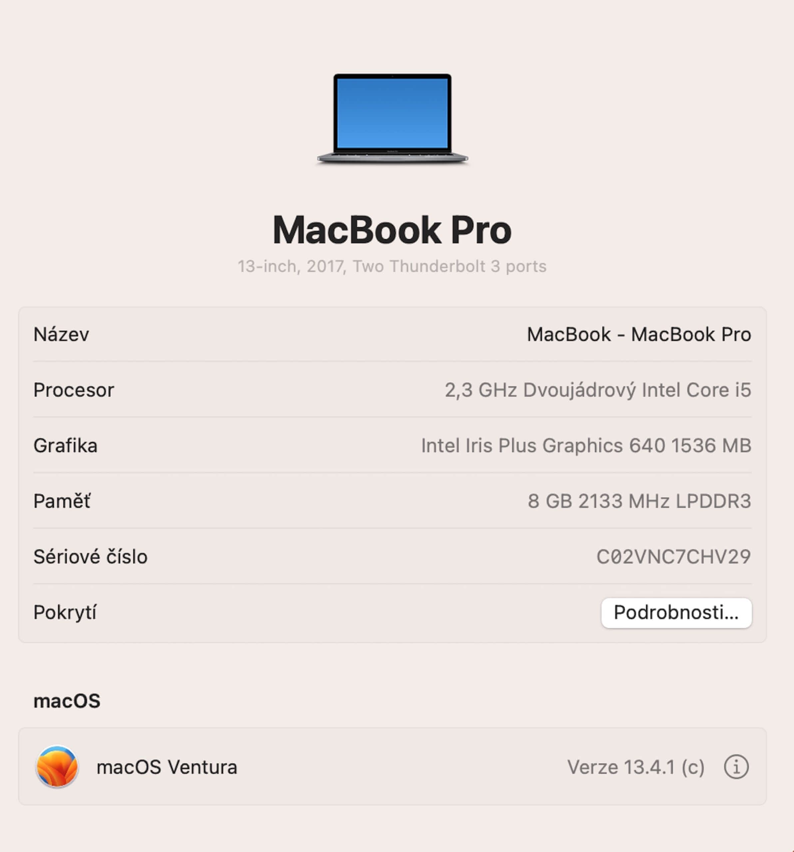Open the Podrobnosti... coverage details button

[x=676, y=612]
